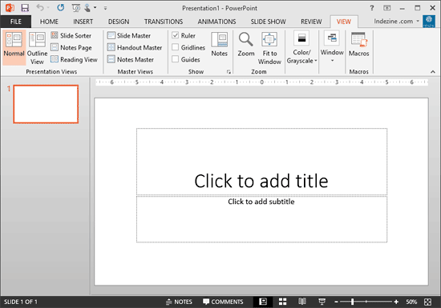Image resolution: width=441 pixels, height=308 pixels.
Task: Open Notes Page view
Action: pyautogui.click(x=71, y=47)
